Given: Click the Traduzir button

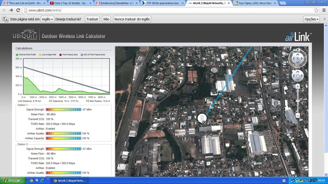Looking at the screenshot, I should click(x=92, y=19).
